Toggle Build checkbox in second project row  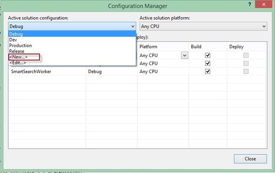(x=208, y=63)
